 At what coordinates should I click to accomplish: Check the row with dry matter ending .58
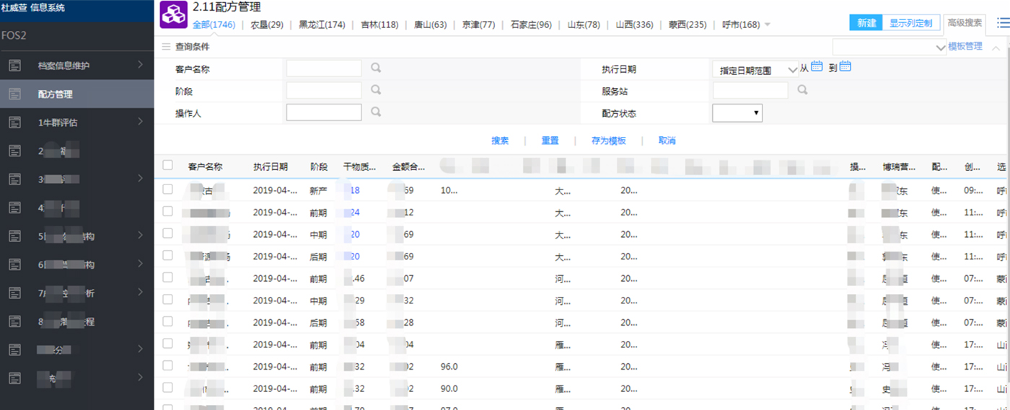pos(167,321)
